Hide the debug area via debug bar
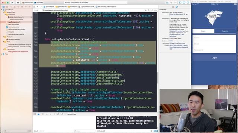 [x=35, y=114]
